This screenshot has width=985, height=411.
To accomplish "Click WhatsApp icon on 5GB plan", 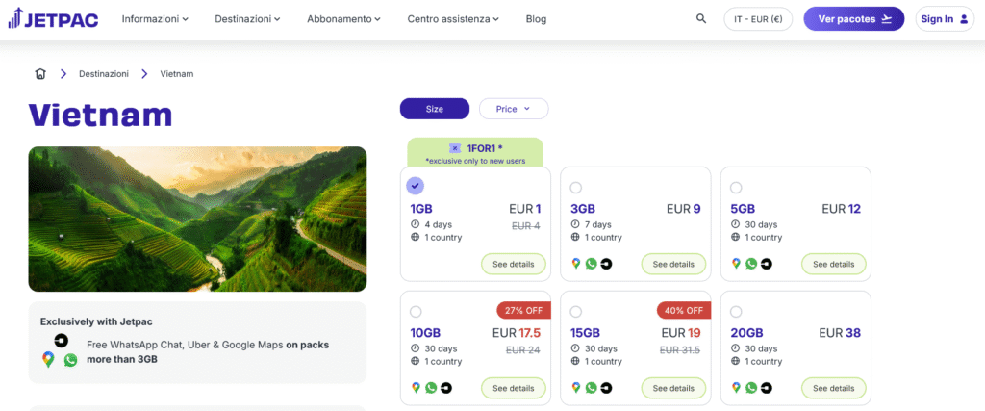I will (x=750, y=264).
